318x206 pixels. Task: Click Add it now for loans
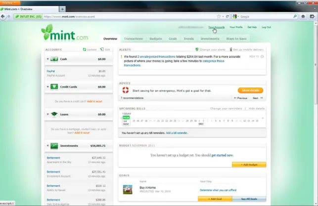click(x=82, y=133)
